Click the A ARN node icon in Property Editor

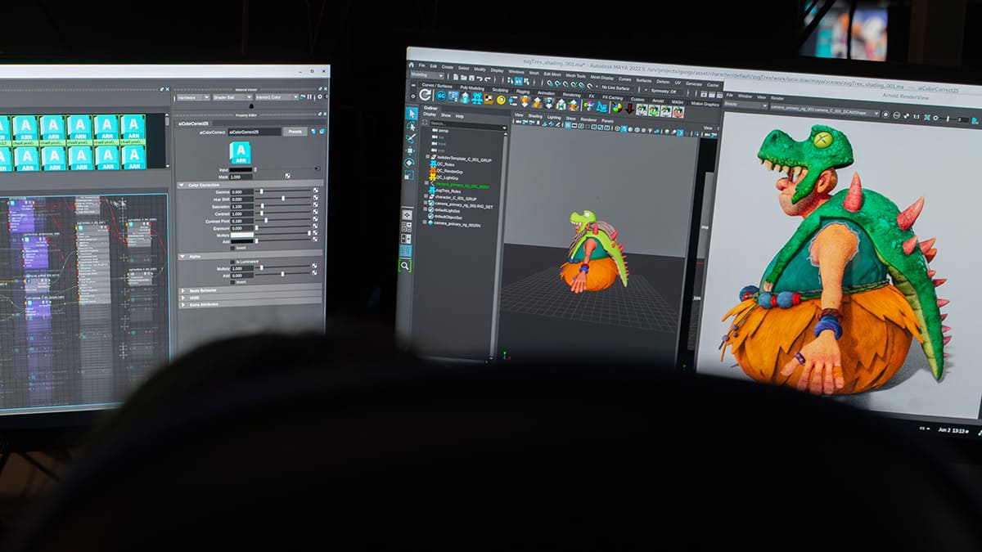point(240,152)
